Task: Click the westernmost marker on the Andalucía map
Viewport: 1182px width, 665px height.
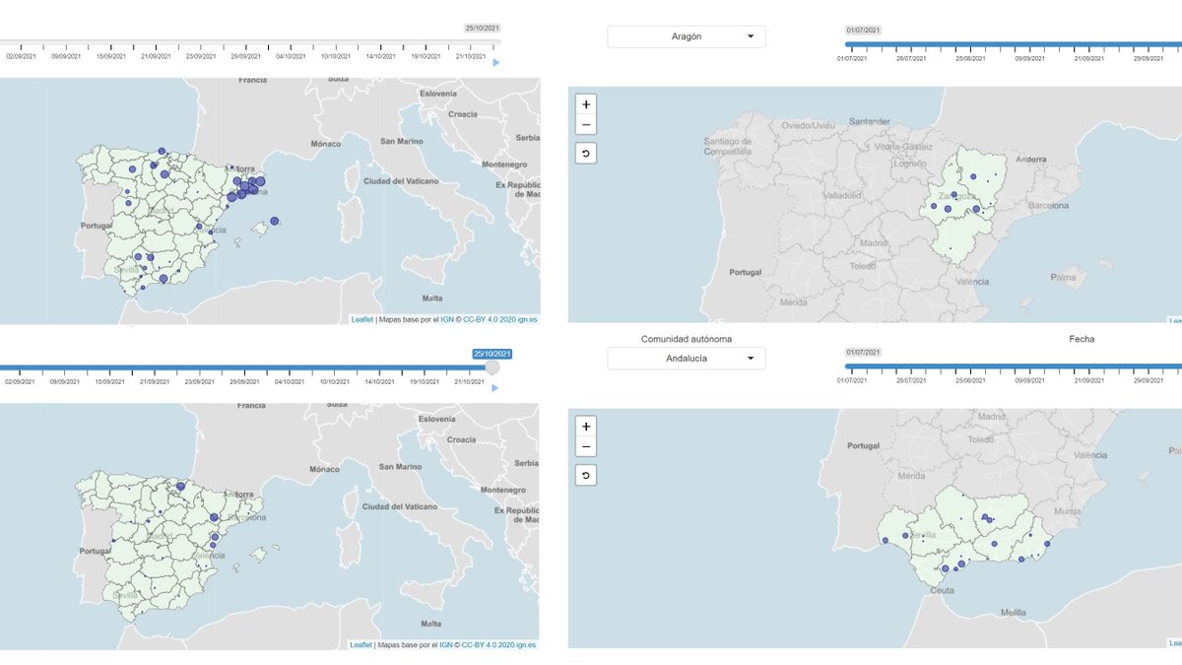Action: click(x=885, y=540)
